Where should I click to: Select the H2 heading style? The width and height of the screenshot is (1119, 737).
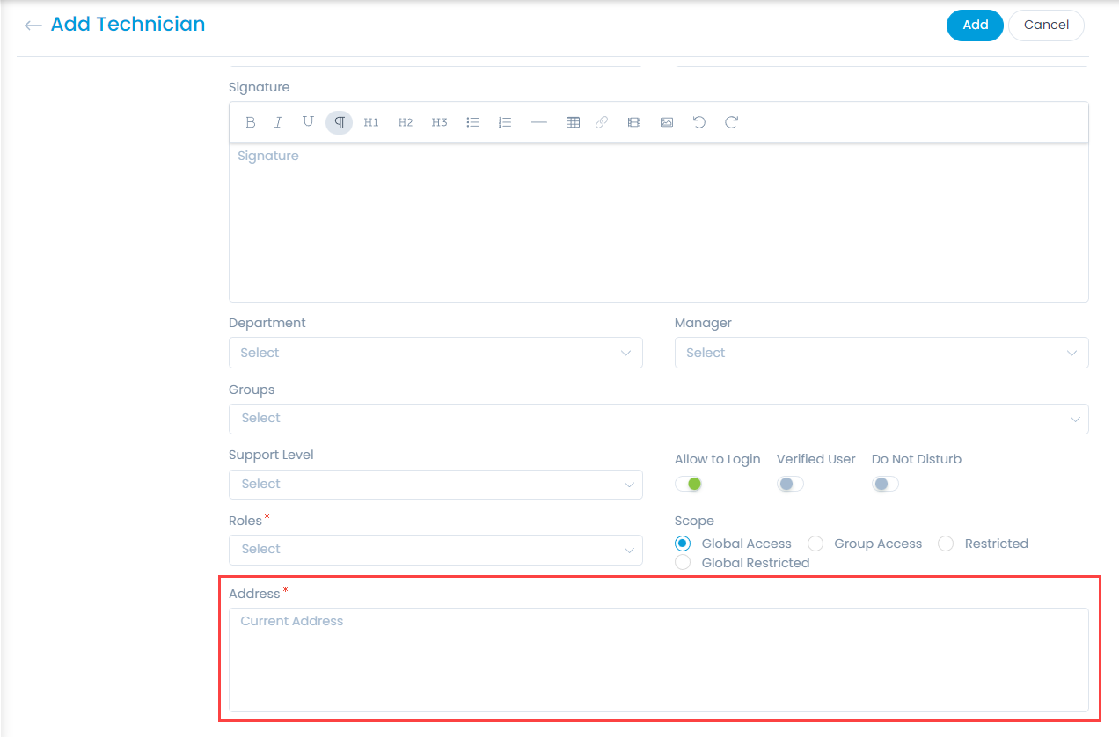(405, 122)
